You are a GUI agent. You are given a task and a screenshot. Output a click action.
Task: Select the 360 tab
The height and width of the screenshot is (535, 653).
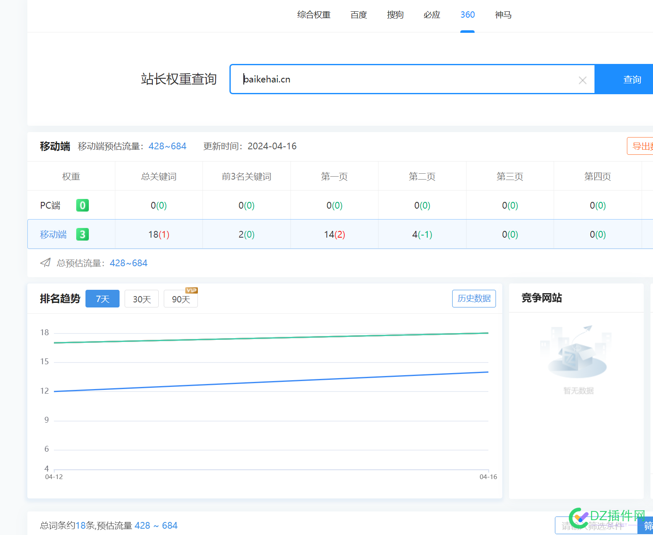click(467, 15)
